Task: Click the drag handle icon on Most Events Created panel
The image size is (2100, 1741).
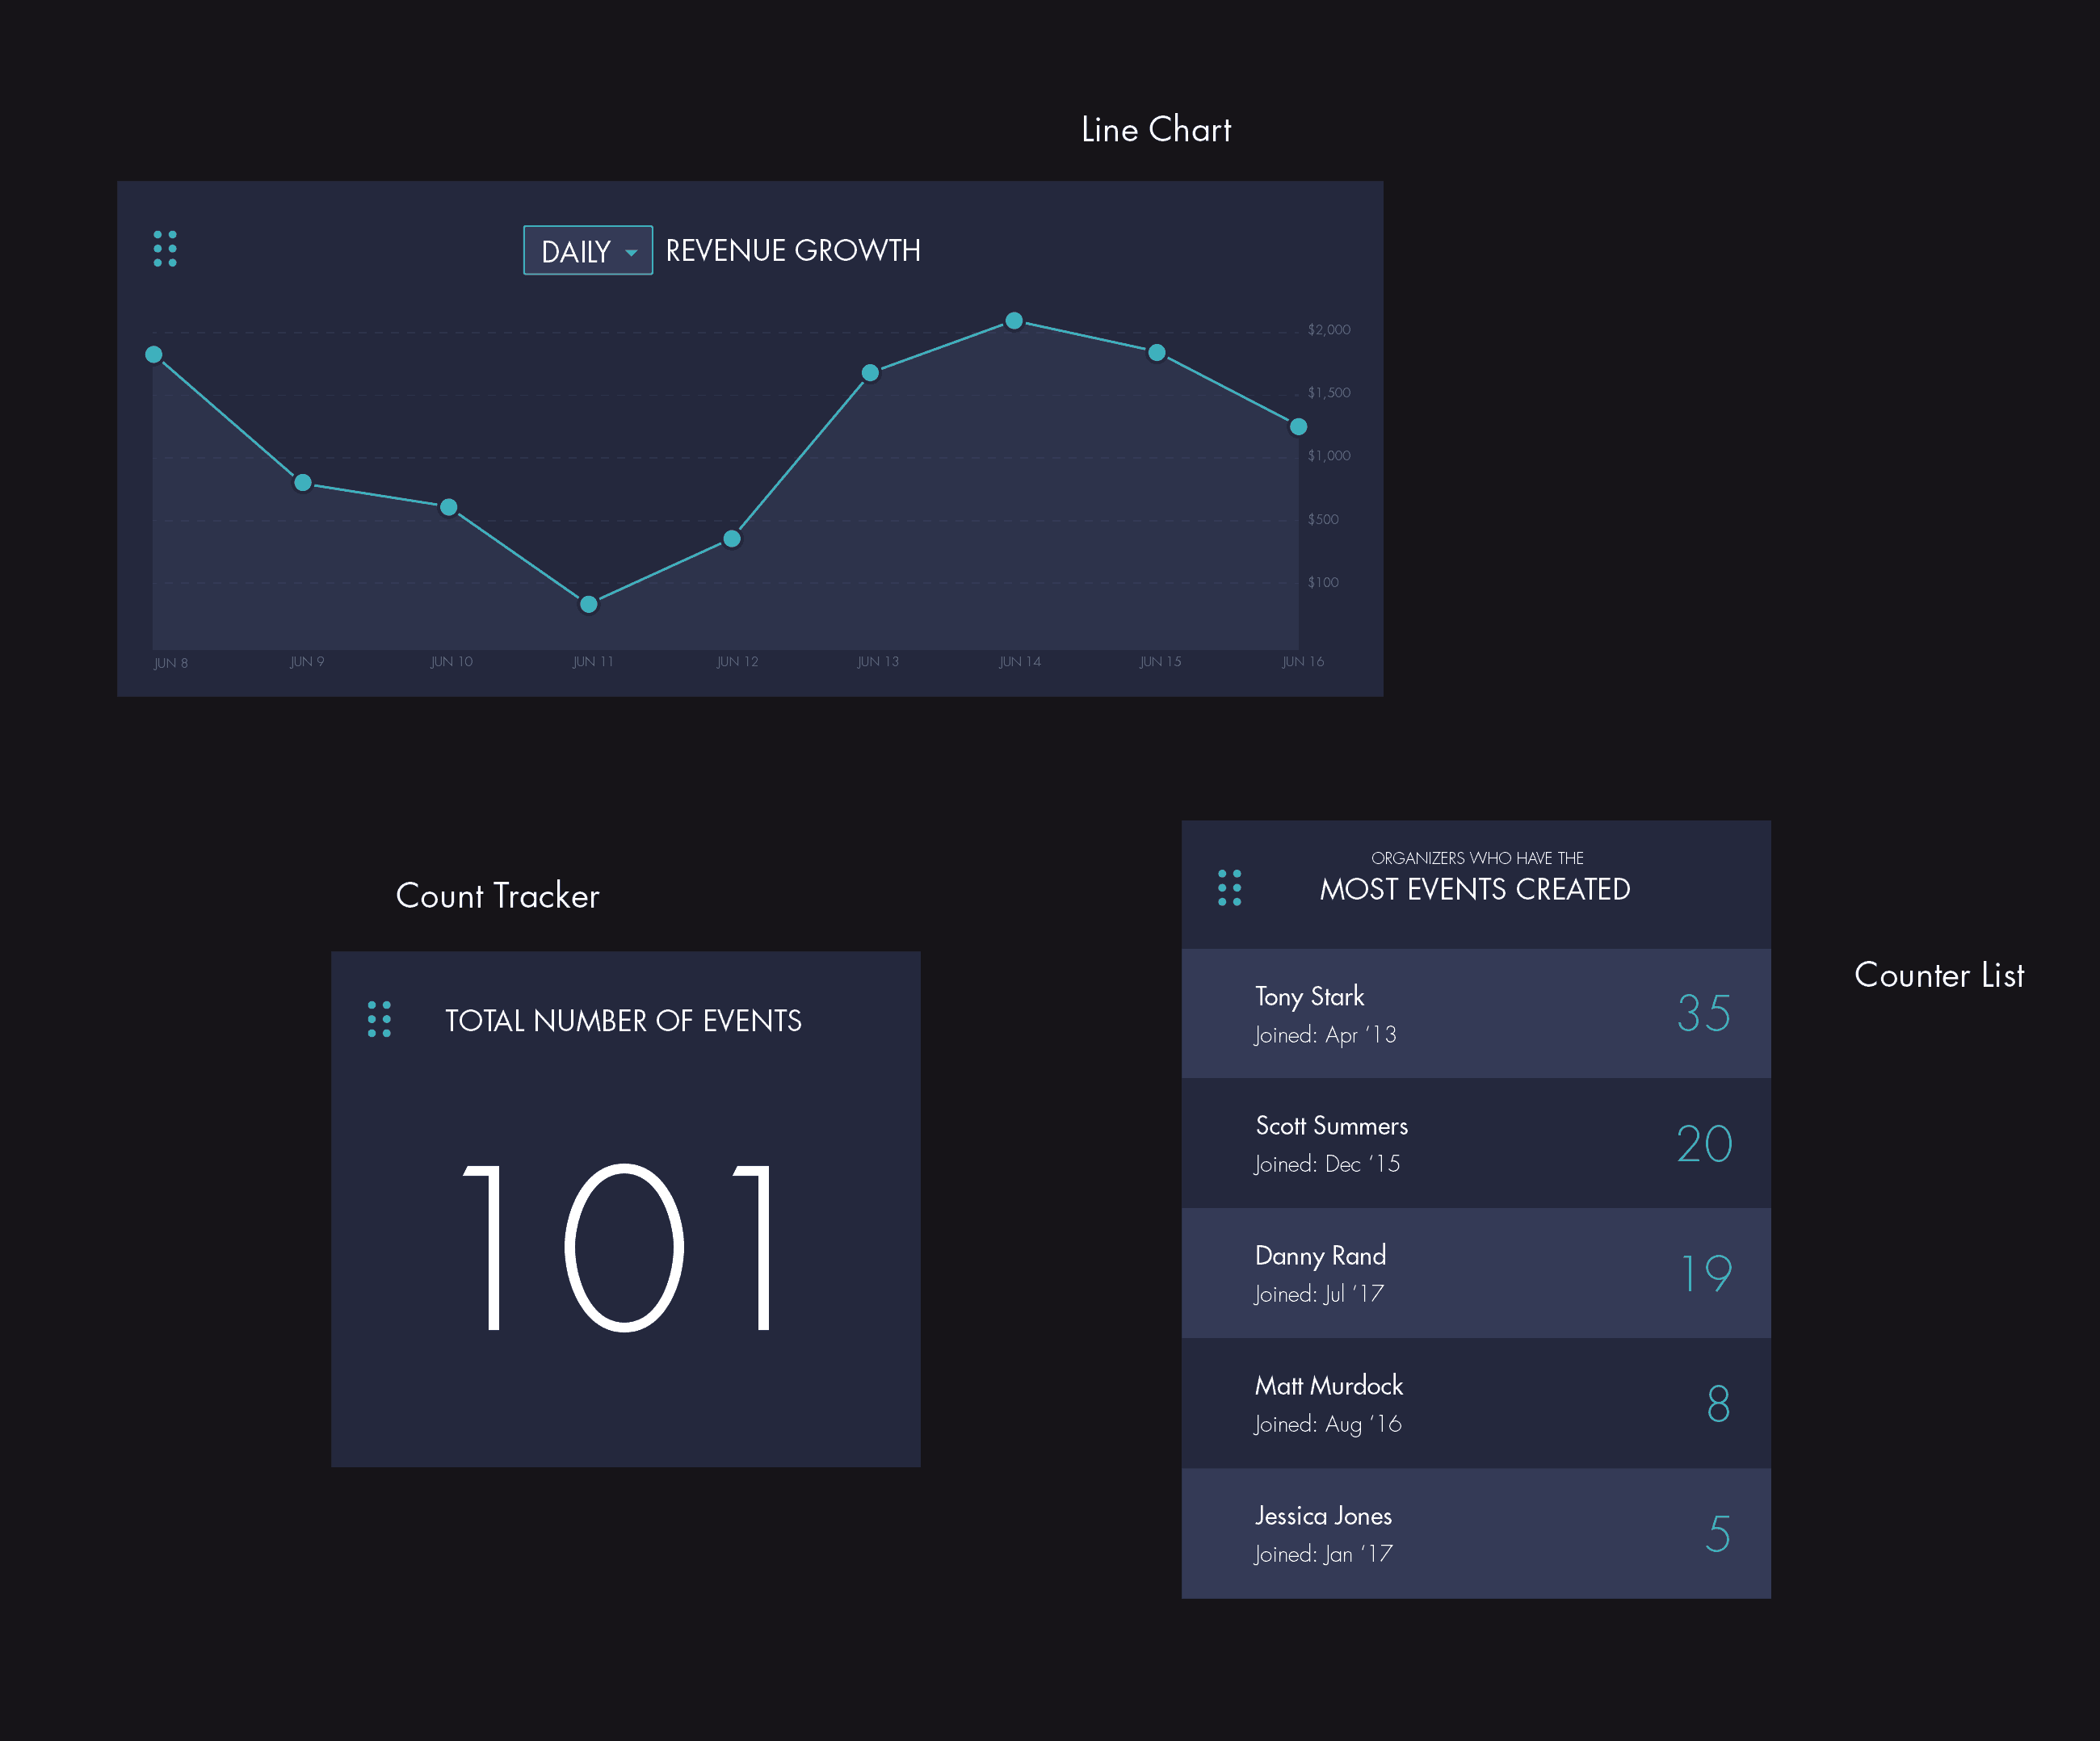Action: click(1229, 887)
